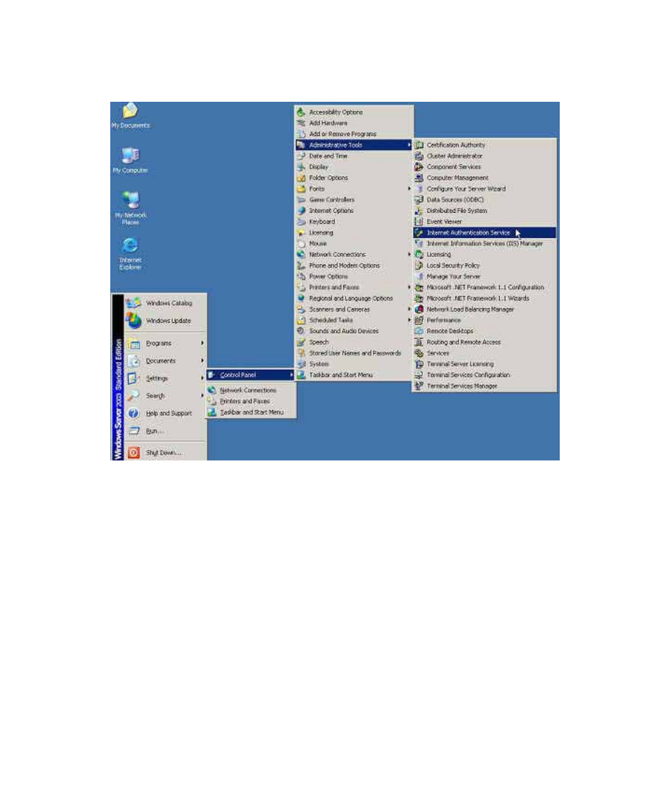670x810 pixels.
Task: Click the Folder Options icon
Action: coord(301,178)
